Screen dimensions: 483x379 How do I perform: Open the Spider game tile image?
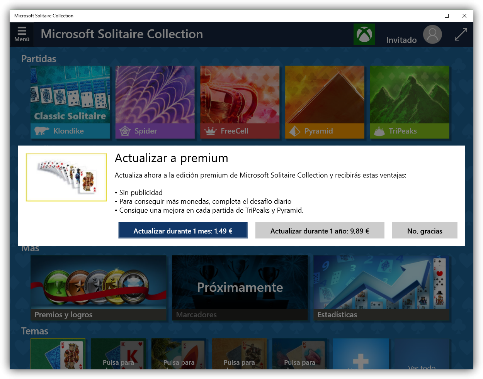tap(155, 95)
